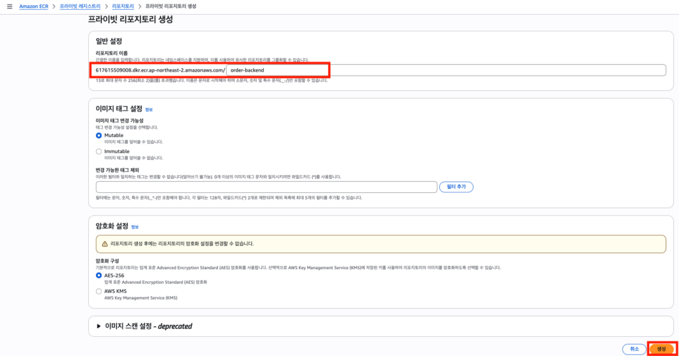Navigate to 리포지토리 breadcrumb link

pos(130,6)
